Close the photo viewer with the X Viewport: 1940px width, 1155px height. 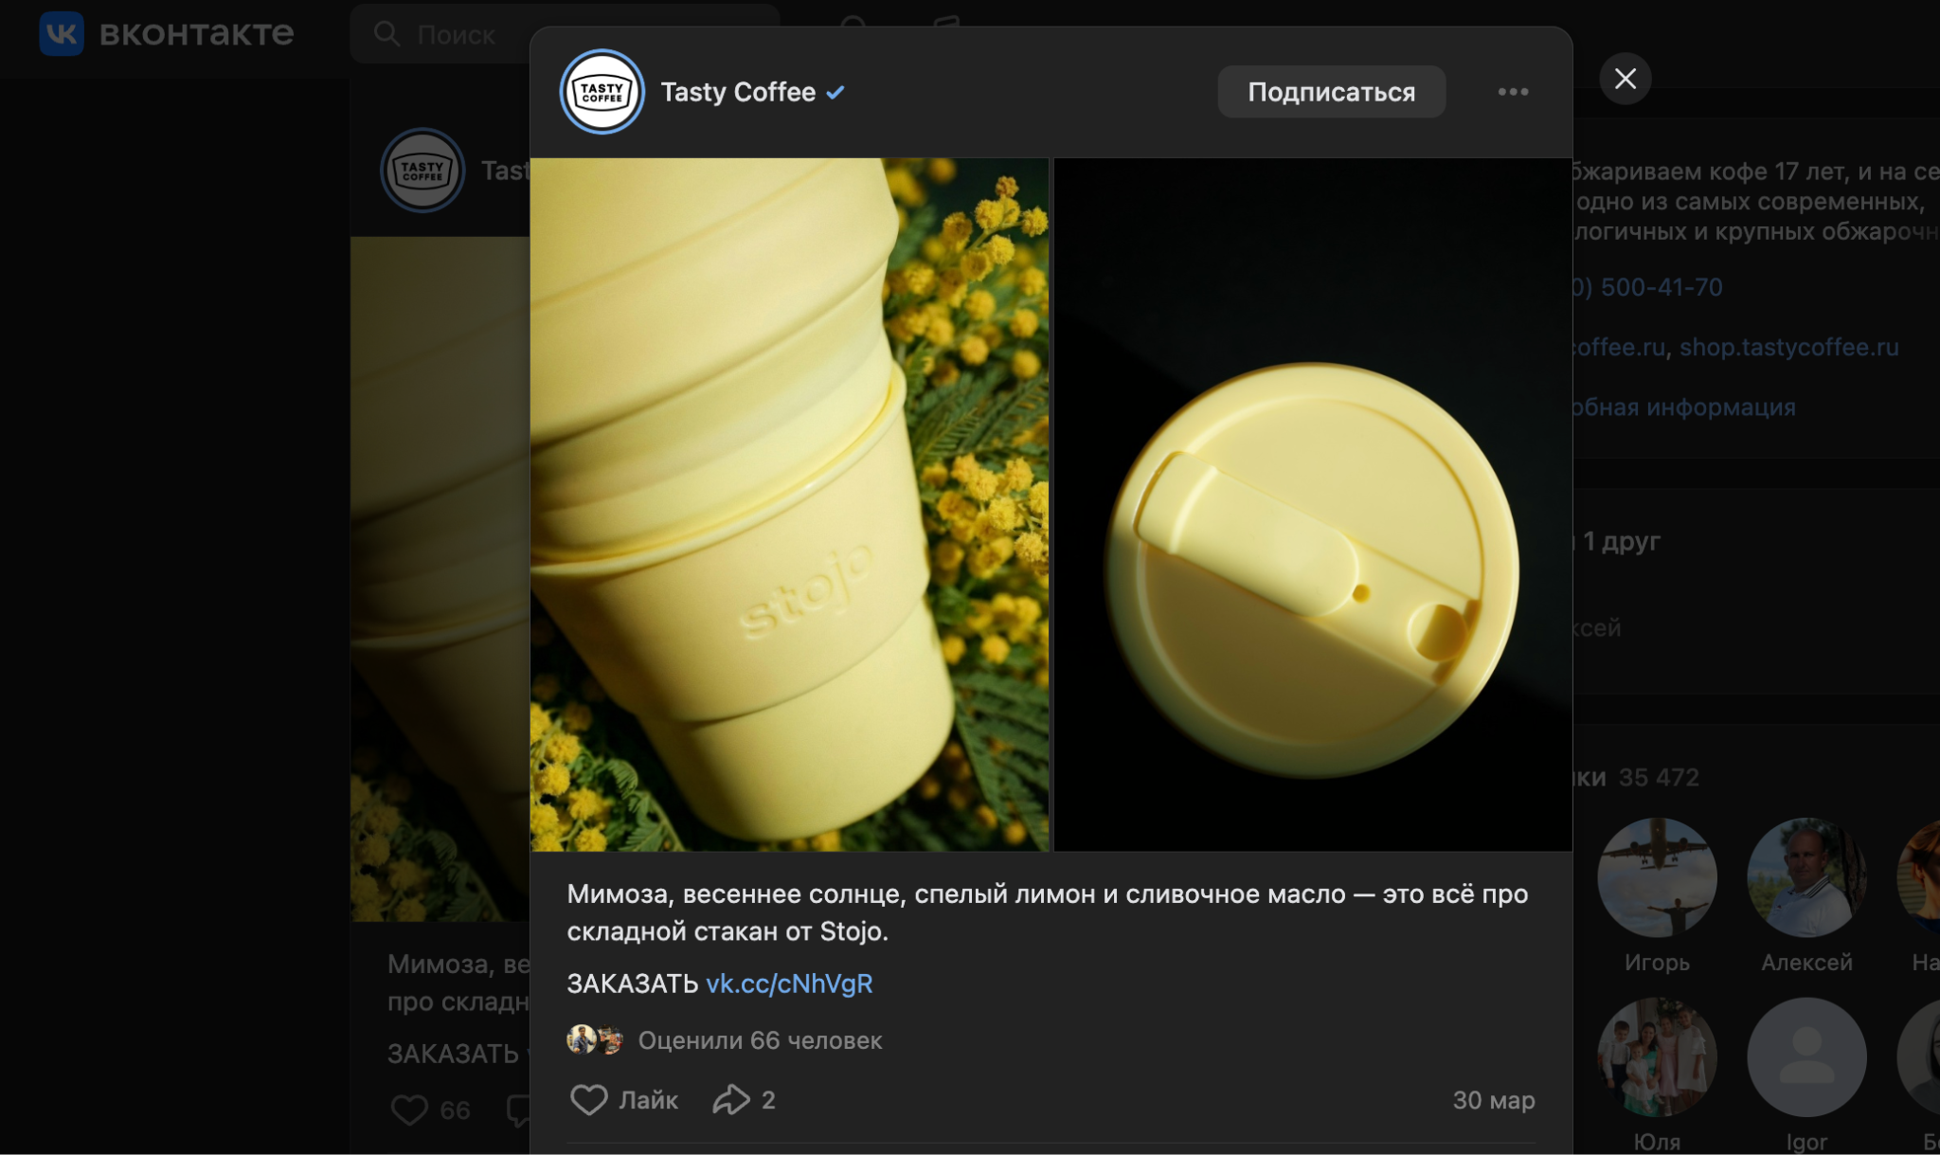click(x=1626, y=79)
